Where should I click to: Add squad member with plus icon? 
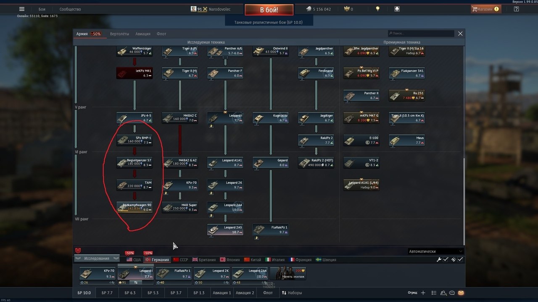click(423, 293)
